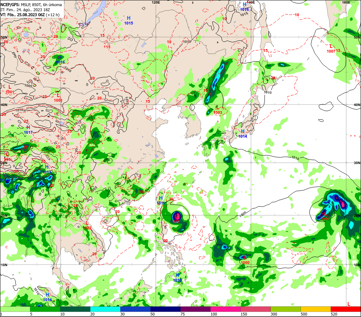Click the 30N label on right edge
The width and height of the screenshot is (361, 317).
click(x=357, y=163)
